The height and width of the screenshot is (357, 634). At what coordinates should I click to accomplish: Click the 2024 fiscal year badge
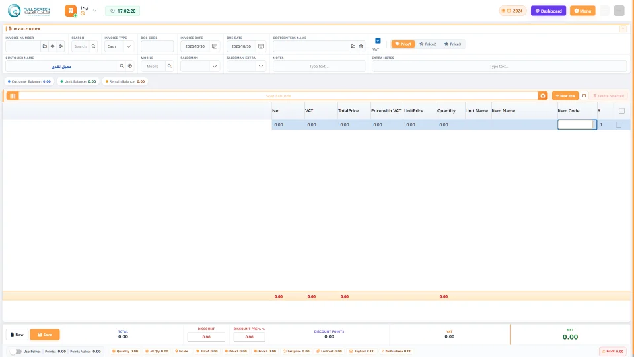[x=512, y=11]
